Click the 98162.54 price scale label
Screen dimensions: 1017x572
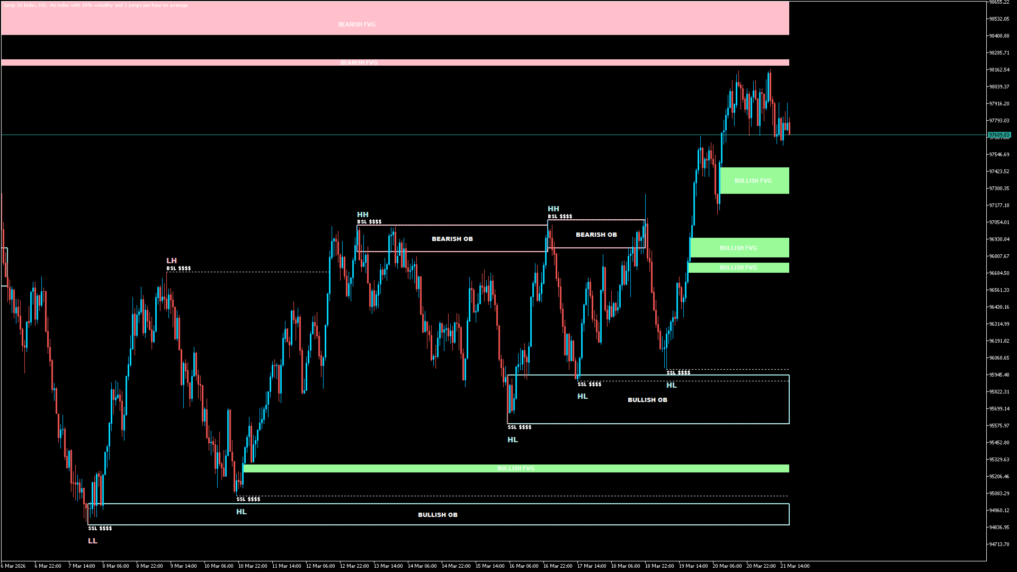pos(998,70)
